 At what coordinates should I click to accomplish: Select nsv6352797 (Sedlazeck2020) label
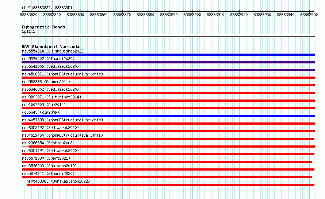click(x=50, y=128)
